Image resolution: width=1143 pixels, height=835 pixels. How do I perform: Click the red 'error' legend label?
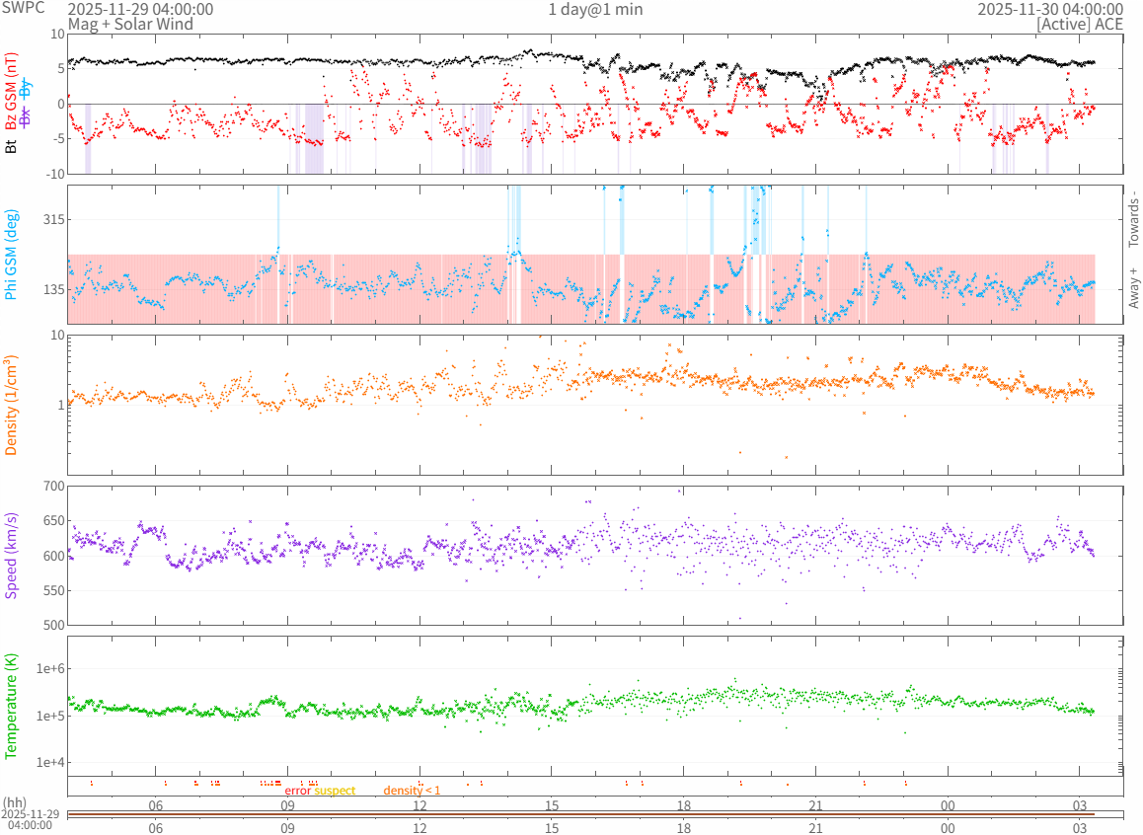click(x=298, y=791)
